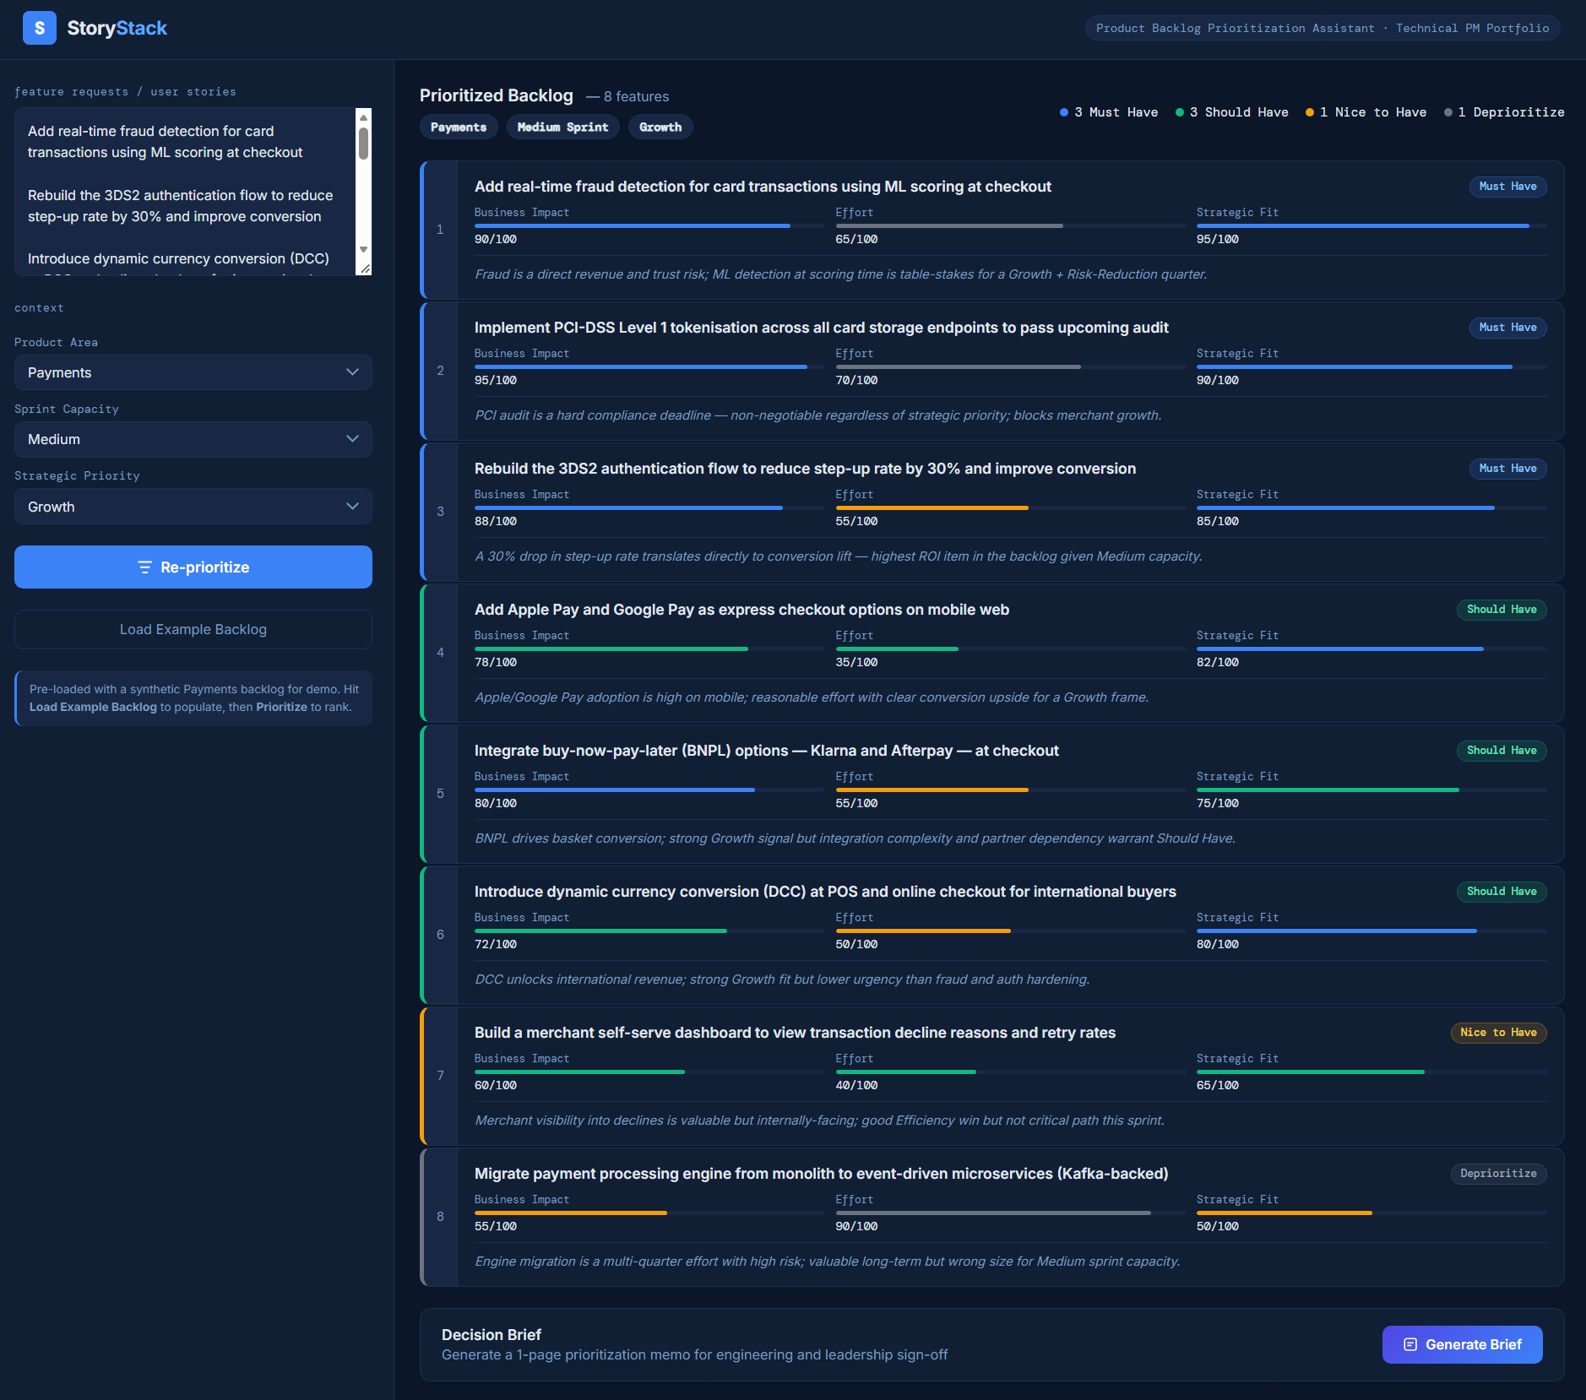Click the filter icon on Re-prioritize button
The image size is (1586, 1400).
(x=145, y=567)
